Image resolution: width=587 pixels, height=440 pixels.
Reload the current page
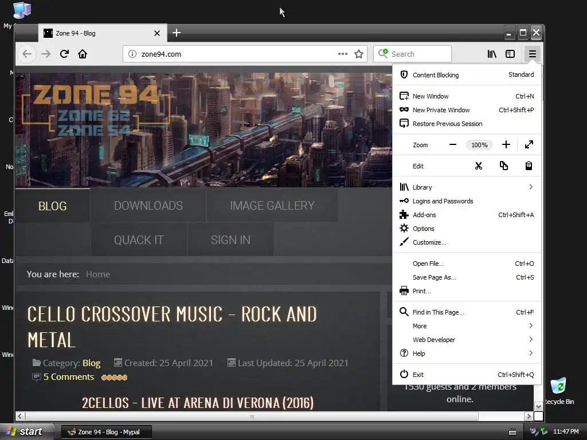click(64, 54)
